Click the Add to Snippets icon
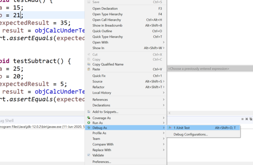The image size is (253, 165). [89, 112]
